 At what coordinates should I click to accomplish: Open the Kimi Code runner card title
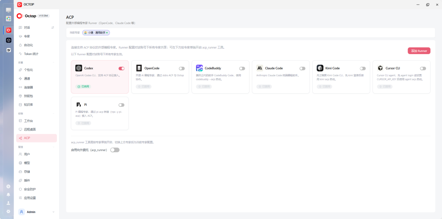[x=332, y=68]
